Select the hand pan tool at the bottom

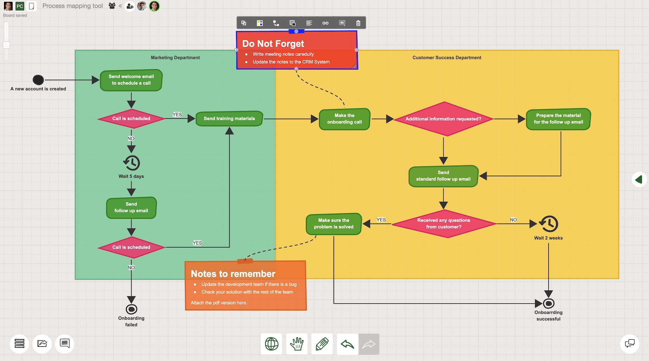point(296,344)
